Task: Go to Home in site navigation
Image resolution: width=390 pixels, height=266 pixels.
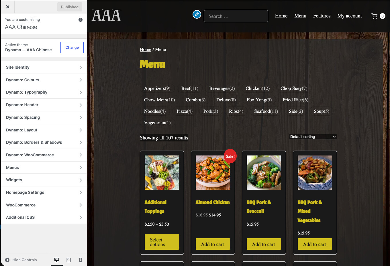Action: [281, 16]
